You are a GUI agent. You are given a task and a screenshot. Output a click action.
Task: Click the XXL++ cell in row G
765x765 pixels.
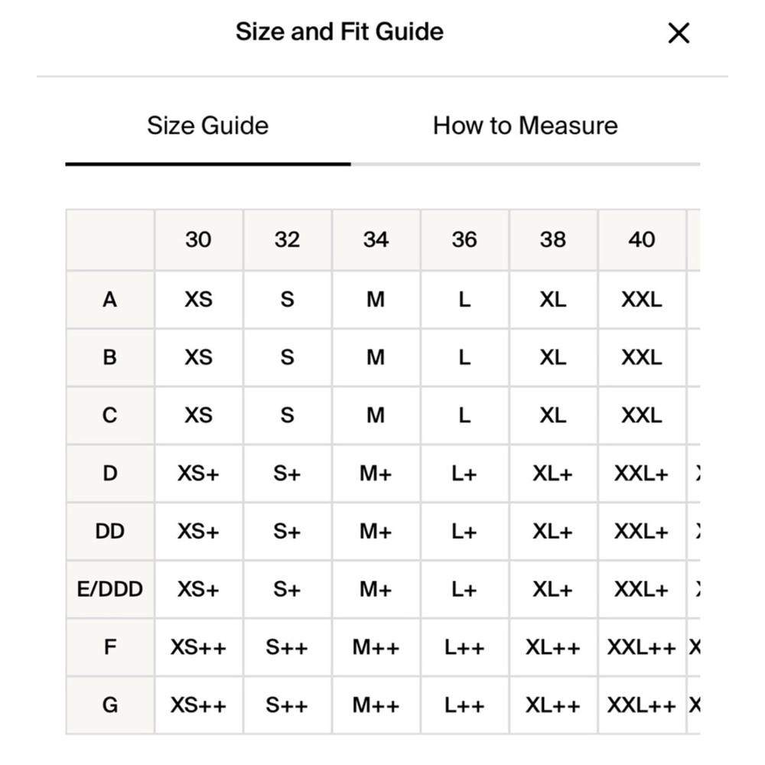click(642, 705)
